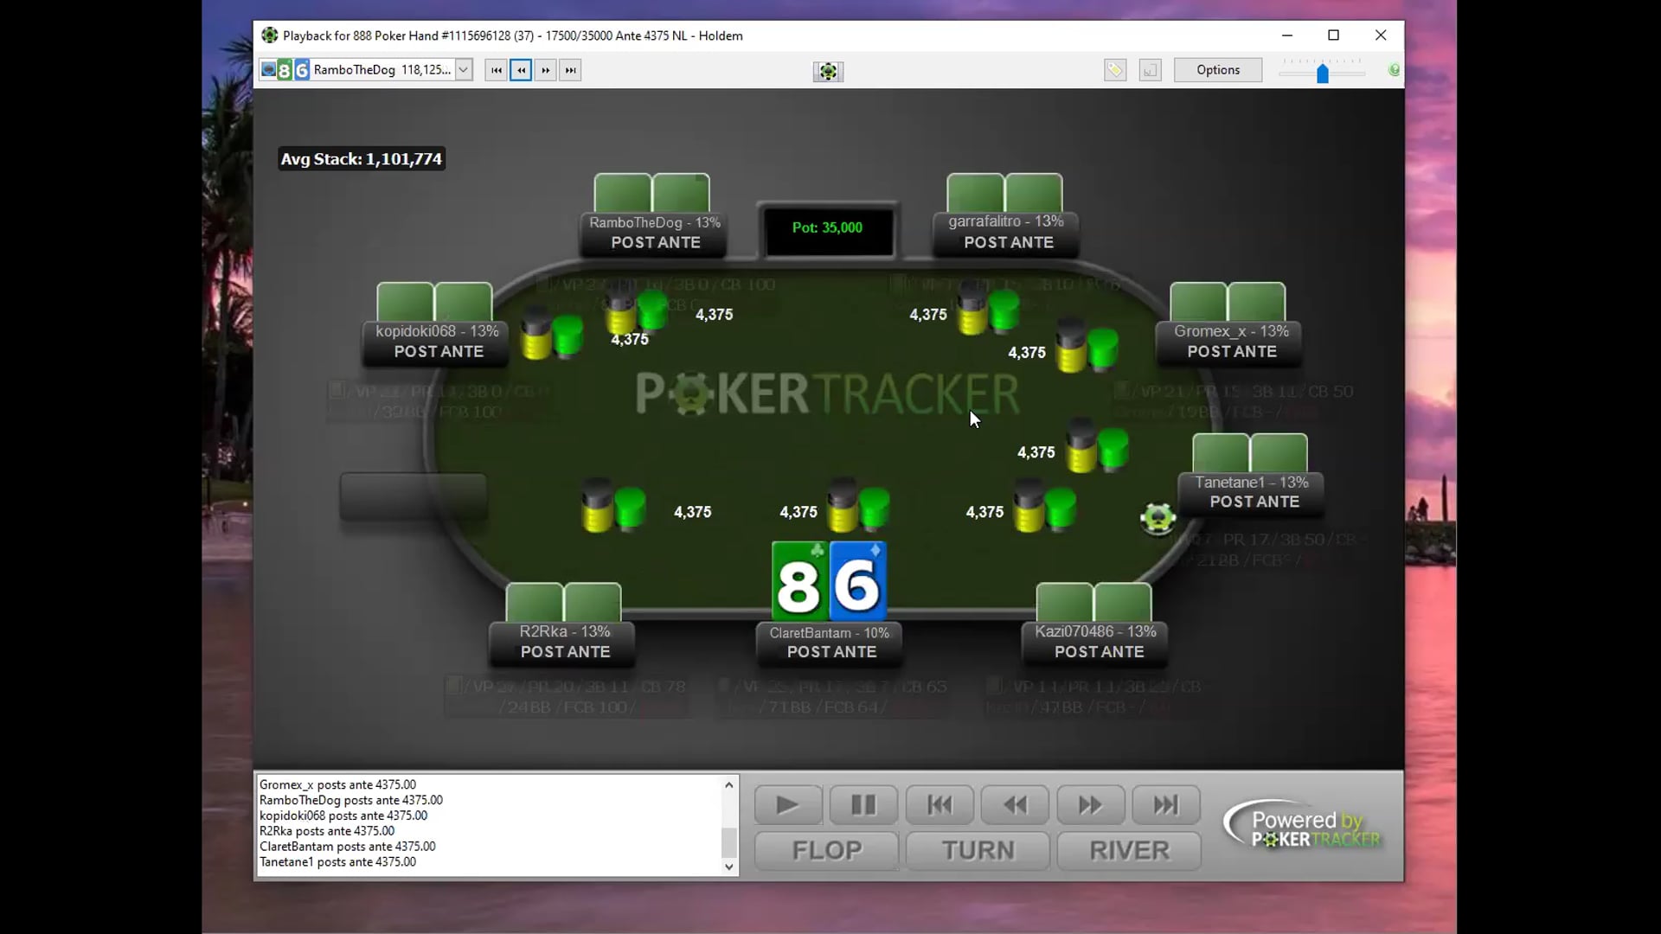Skip to end of hand button
The image size is (1661, 934).
coord(1166,805)
